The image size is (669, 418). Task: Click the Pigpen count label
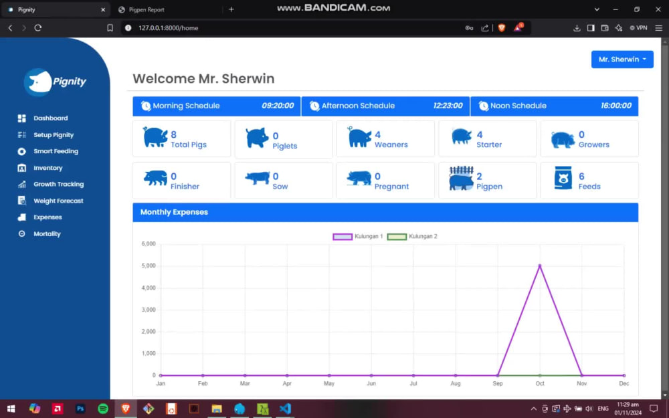[490, 187]
